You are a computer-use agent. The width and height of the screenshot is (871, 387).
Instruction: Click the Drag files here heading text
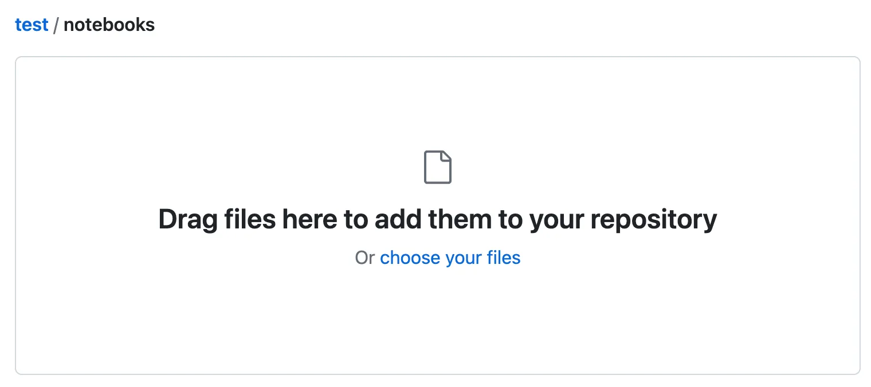click(x=437, y=219)
